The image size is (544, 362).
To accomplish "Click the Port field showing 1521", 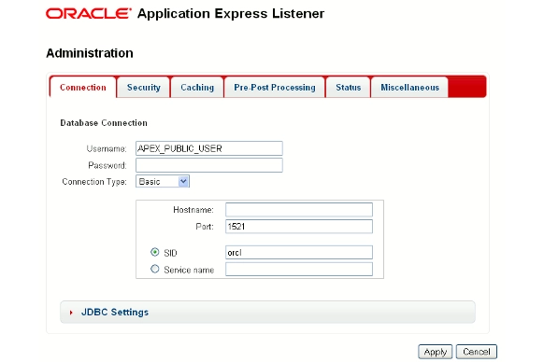I will click(299, 226).
